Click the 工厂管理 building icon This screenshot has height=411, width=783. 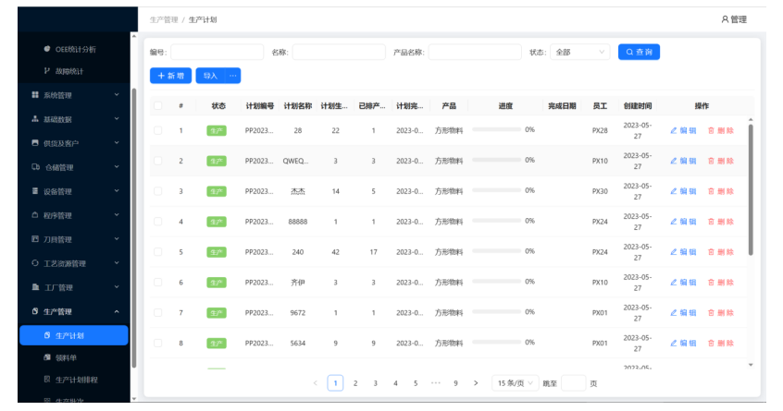[x=35, y=287]
